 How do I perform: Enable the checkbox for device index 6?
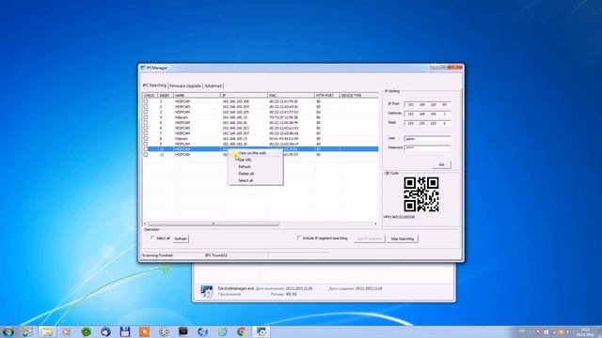pyautogui.click(x=146, y=128)
